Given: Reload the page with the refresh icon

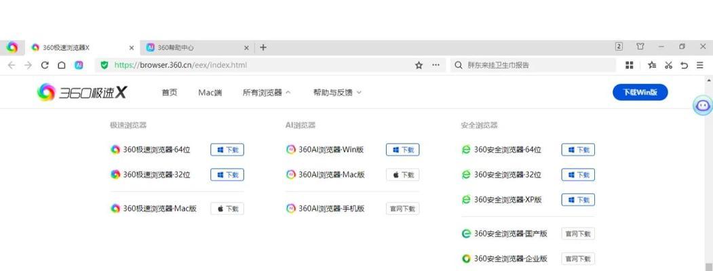Looking at the screenshot, I should [45, 65].
